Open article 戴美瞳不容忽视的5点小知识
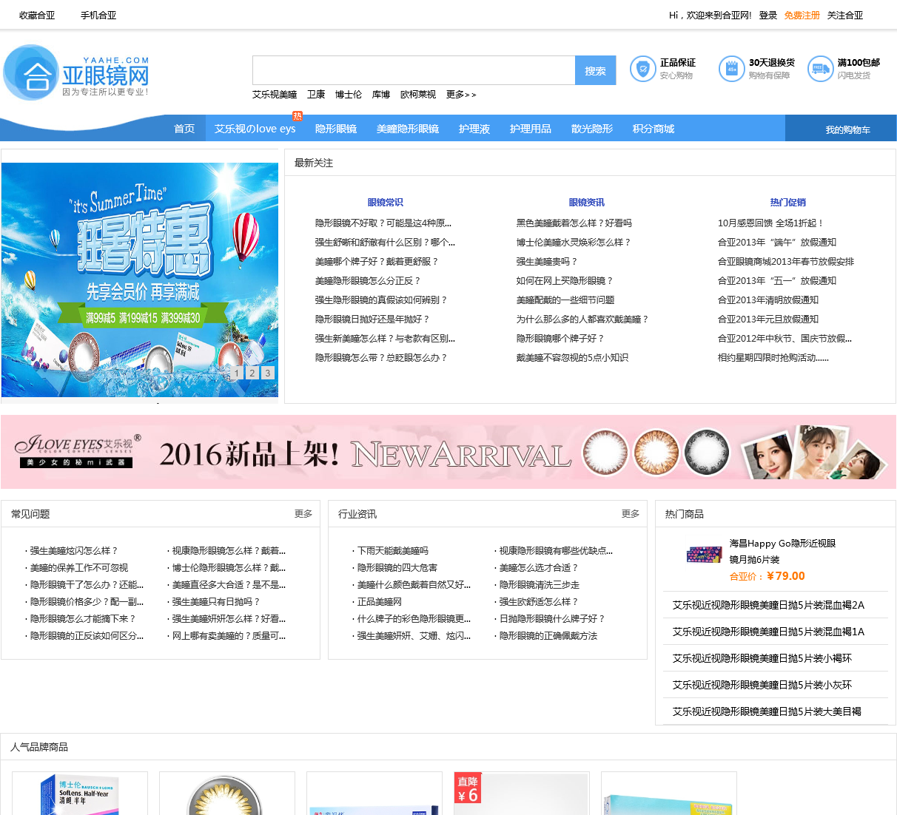 [x=573, y=358]
